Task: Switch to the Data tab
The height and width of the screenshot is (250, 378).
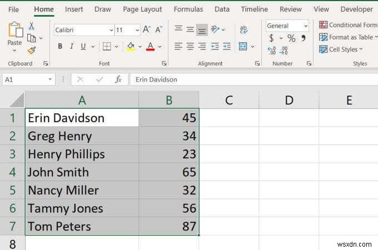Action: pos(222,9)
